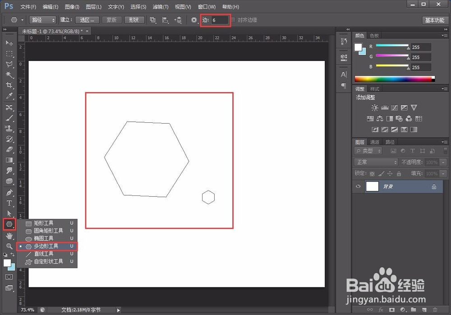The width and height of the screenshot is (451, 315).
Task: Toggle Quick Mask mode icon
Action: (x=9, y=277)
